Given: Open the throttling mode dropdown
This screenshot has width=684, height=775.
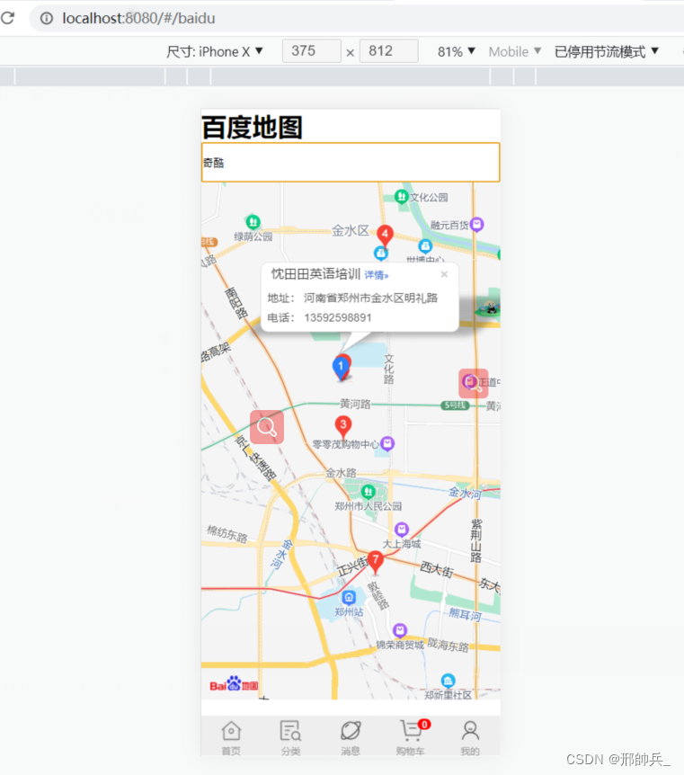Looking at the screenshot, I should point(607,51).
